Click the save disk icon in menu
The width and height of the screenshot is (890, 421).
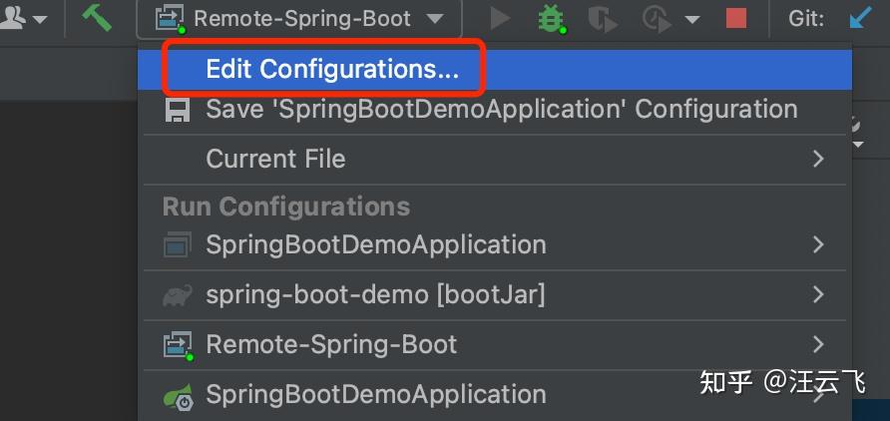pos(177,110)
